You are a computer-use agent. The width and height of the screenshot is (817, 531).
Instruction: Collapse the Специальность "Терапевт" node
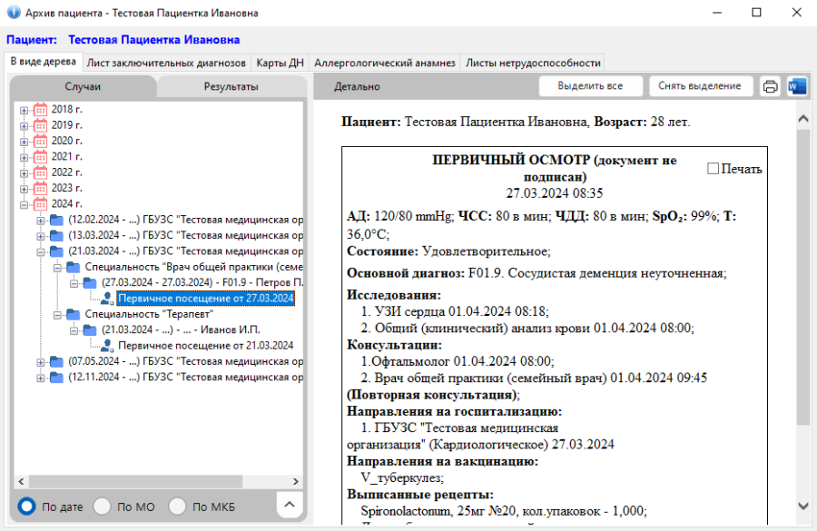pos(57,315)
